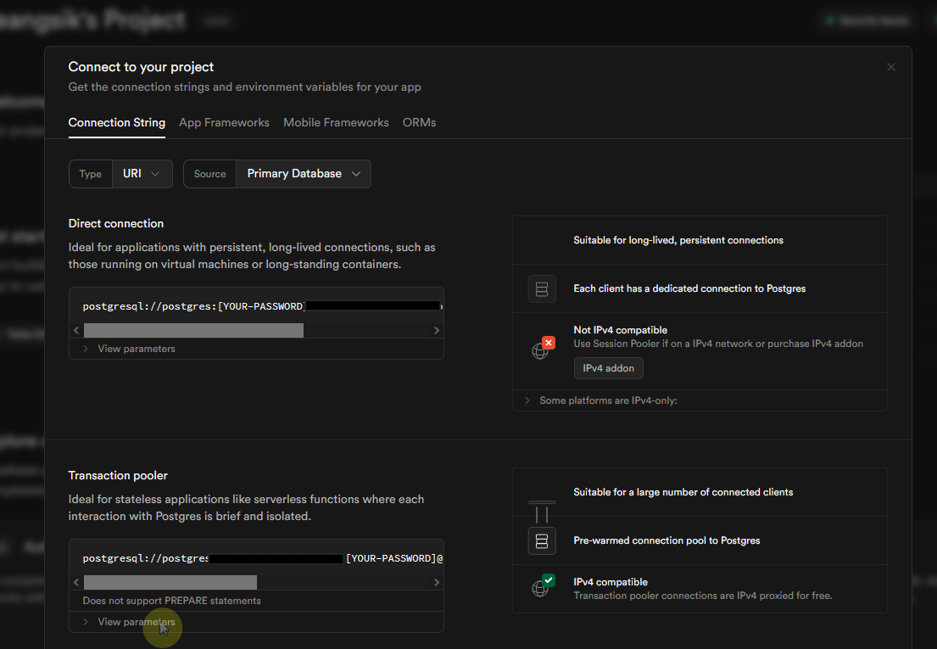Click the Pre-warmed connection pool database icon
937x649 pixels.
[541, 541]
